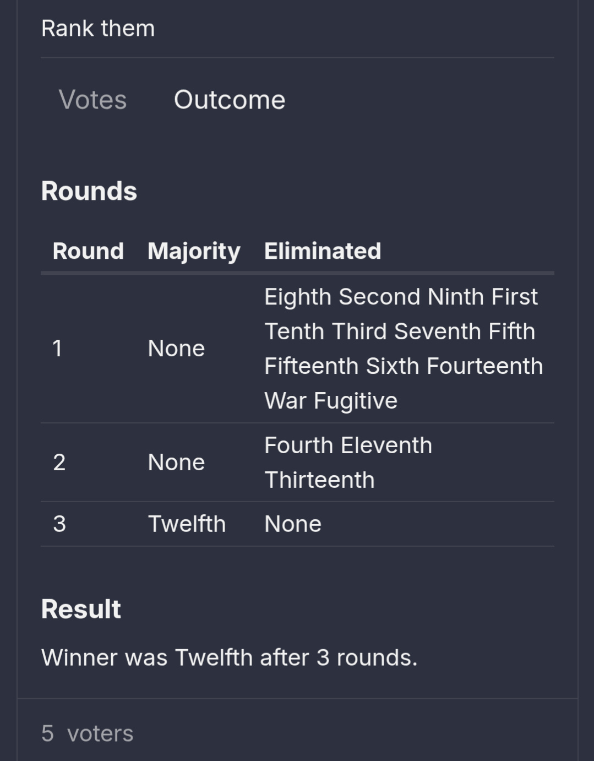Select round 3 row number
The height and width of the screenshot is (761, 594).
click(x=59, y=524)
